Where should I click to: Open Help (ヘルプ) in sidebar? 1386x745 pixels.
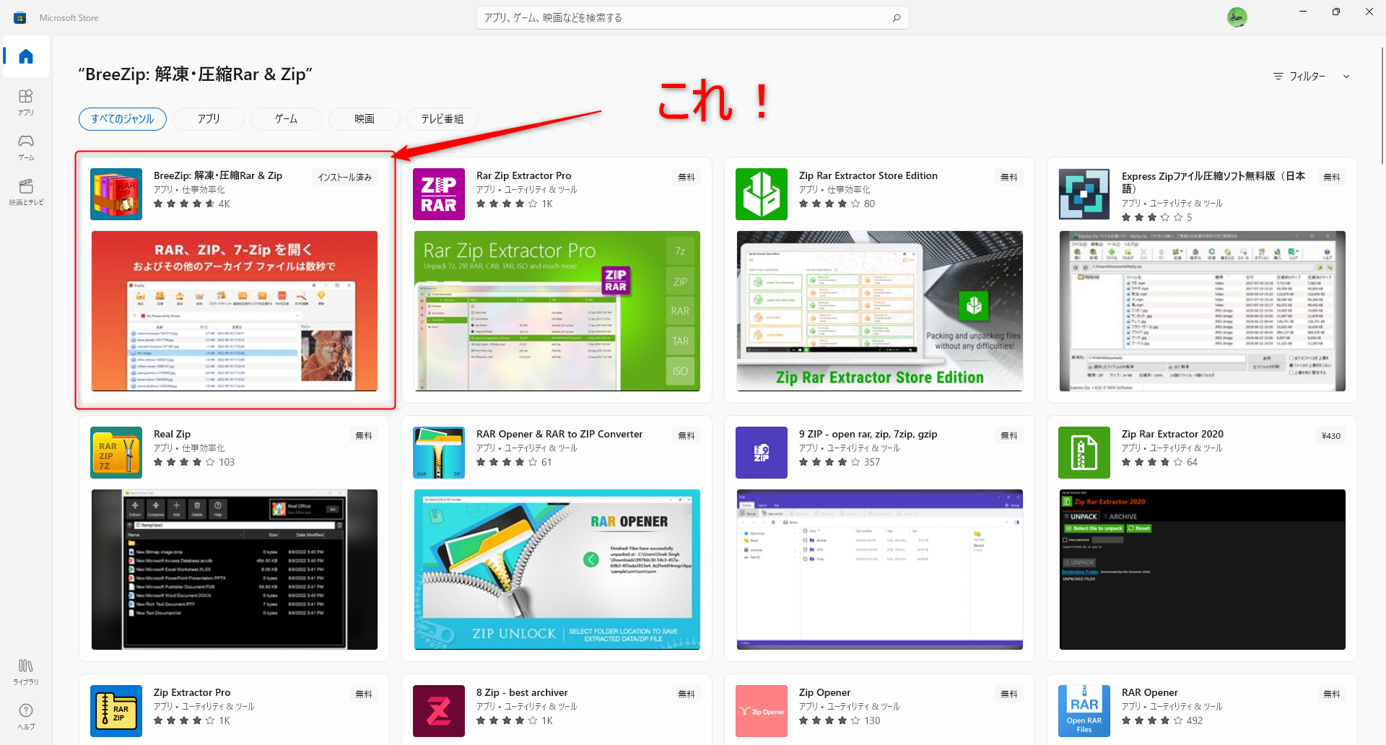click(26, 715)
